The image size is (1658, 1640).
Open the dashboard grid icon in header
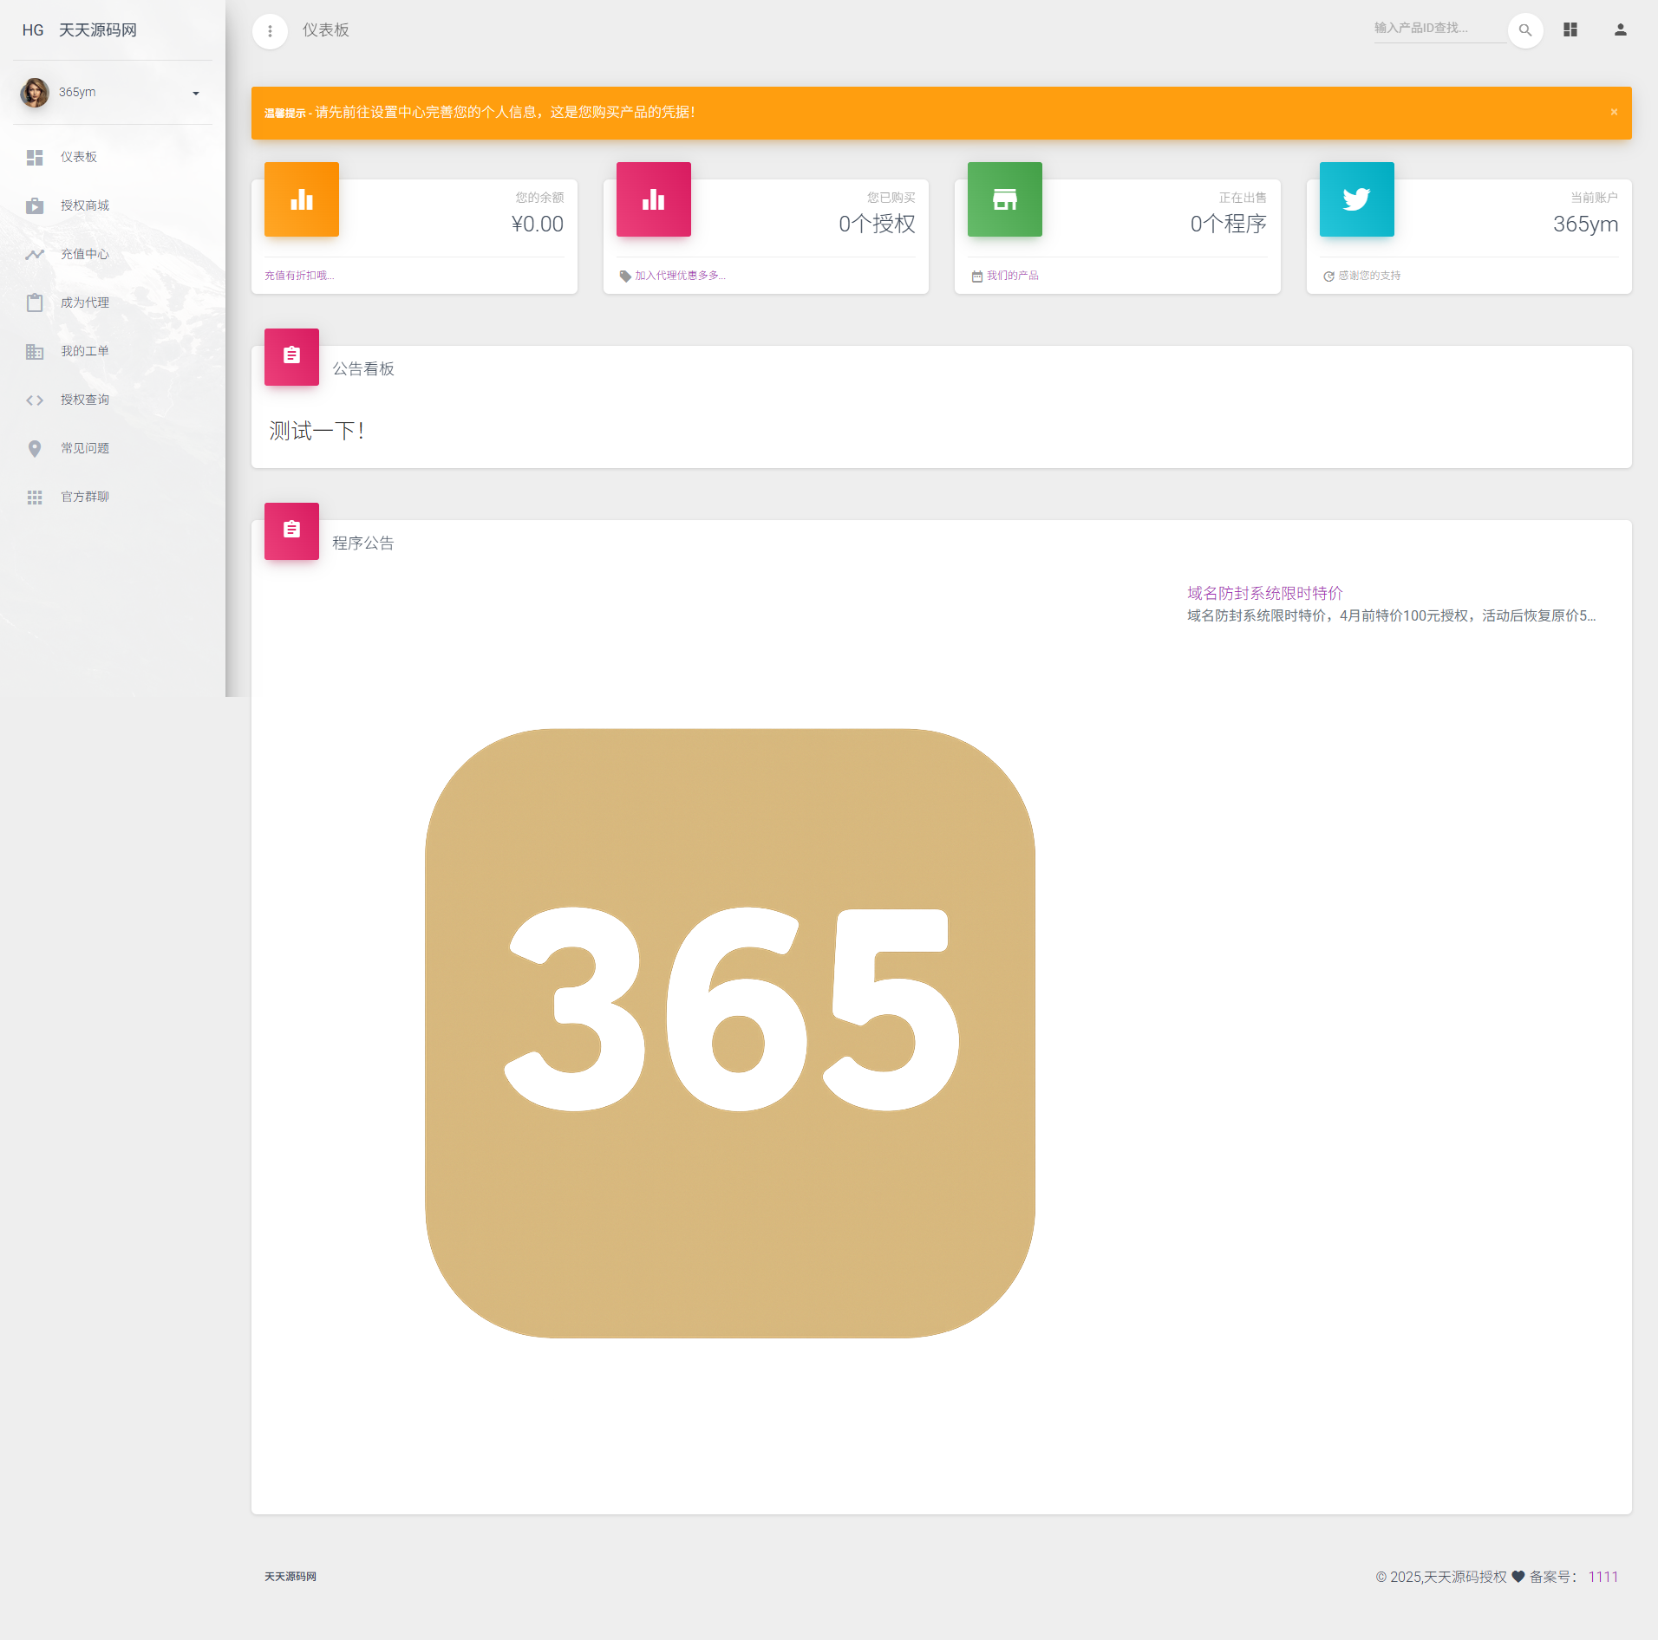[1570, 30]
